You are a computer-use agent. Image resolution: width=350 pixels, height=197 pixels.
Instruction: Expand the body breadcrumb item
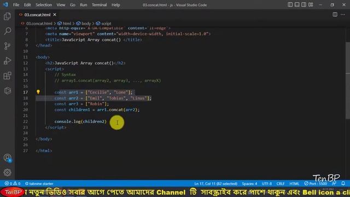84,24
